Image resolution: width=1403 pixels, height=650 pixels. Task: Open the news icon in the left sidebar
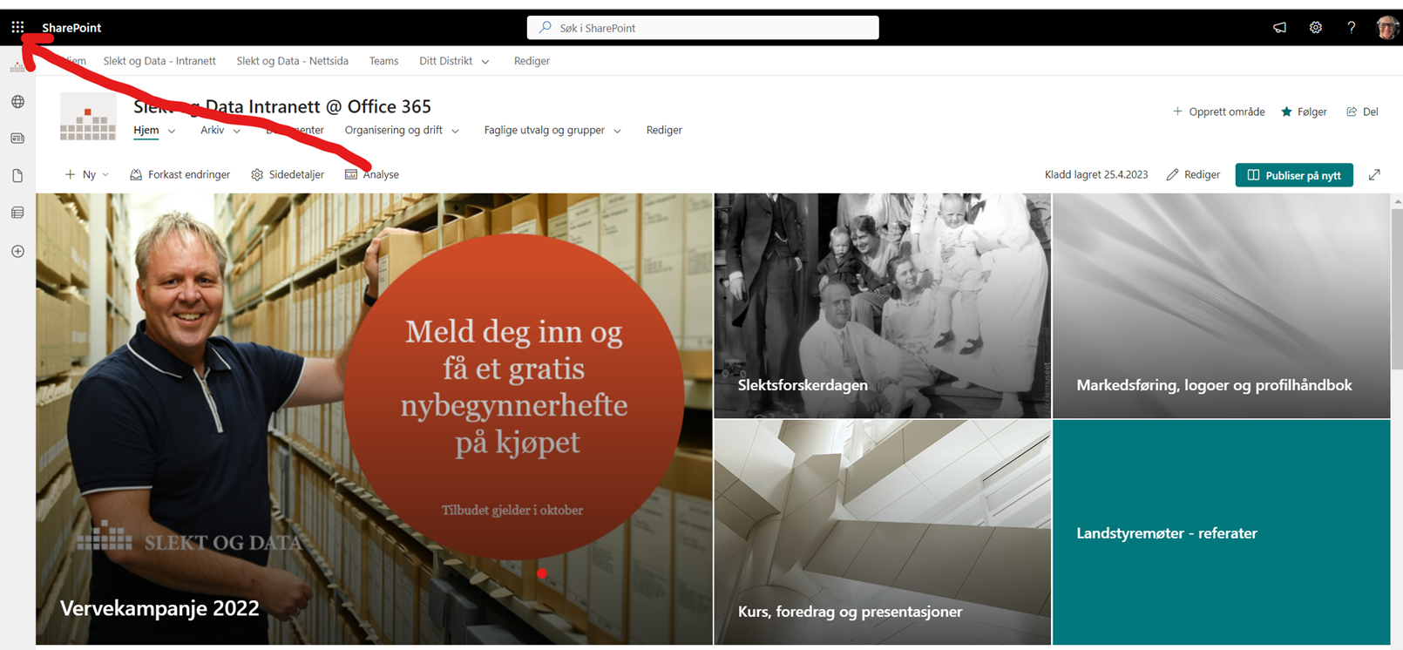coord(17,139)
